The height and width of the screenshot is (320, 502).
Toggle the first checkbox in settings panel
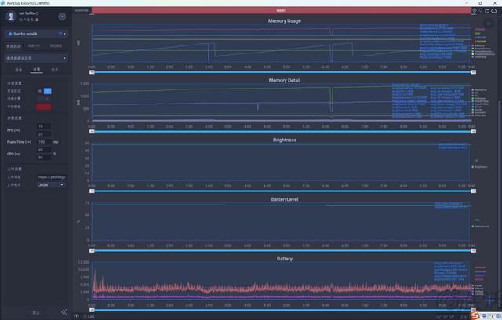(40, 90)
